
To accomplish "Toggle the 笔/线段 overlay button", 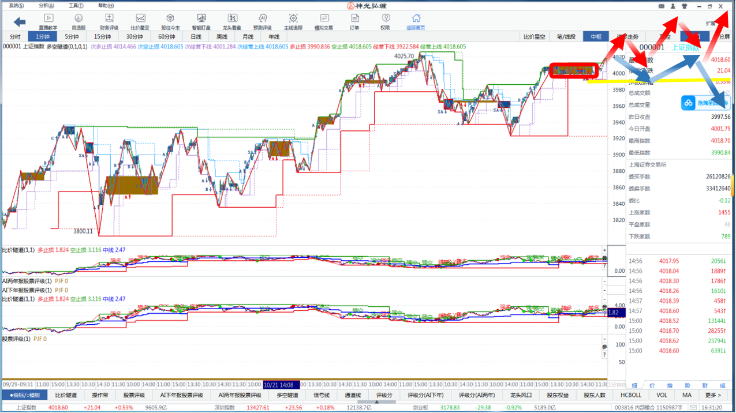I will pyautogui.click(x=566, y=36).
